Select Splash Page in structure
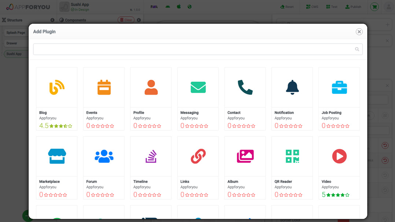395x222 pixels. [16, 33]
